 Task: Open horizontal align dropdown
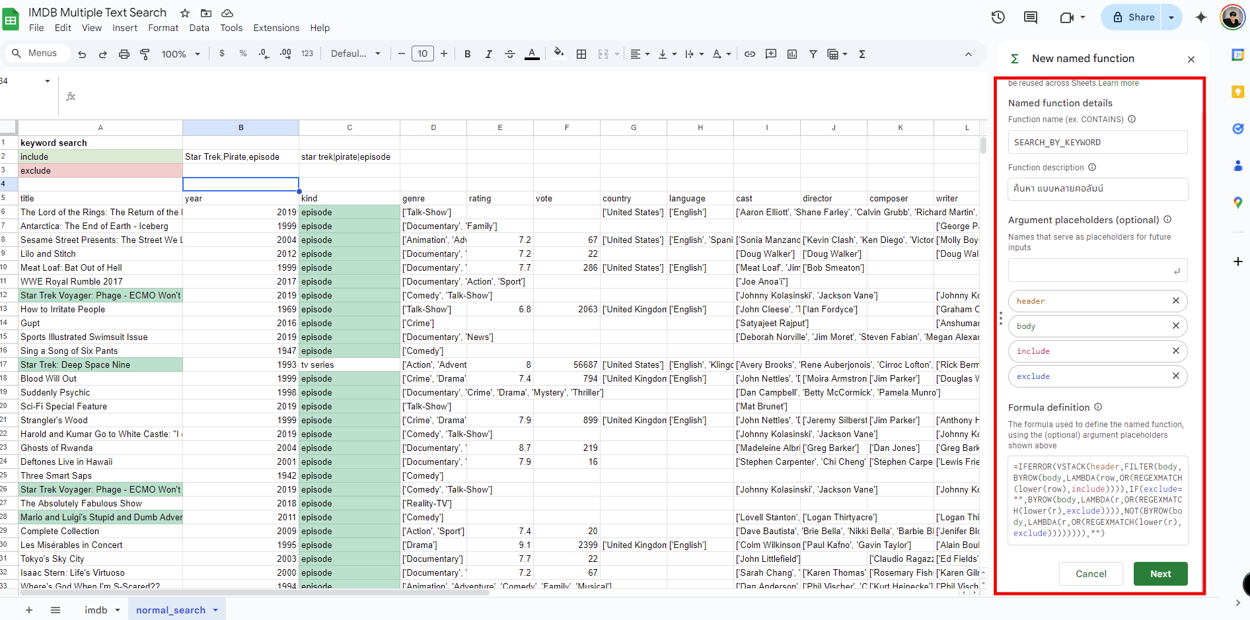pyautogui.click(x=640, y=54)
